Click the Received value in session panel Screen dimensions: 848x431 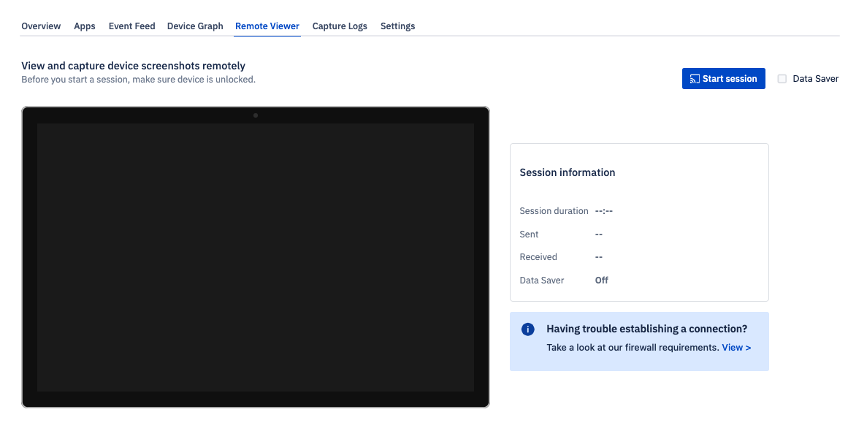[599, 256]
